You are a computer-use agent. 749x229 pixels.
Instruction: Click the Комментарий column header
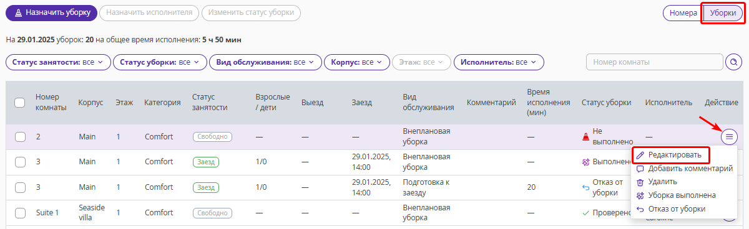click(491, 103)
